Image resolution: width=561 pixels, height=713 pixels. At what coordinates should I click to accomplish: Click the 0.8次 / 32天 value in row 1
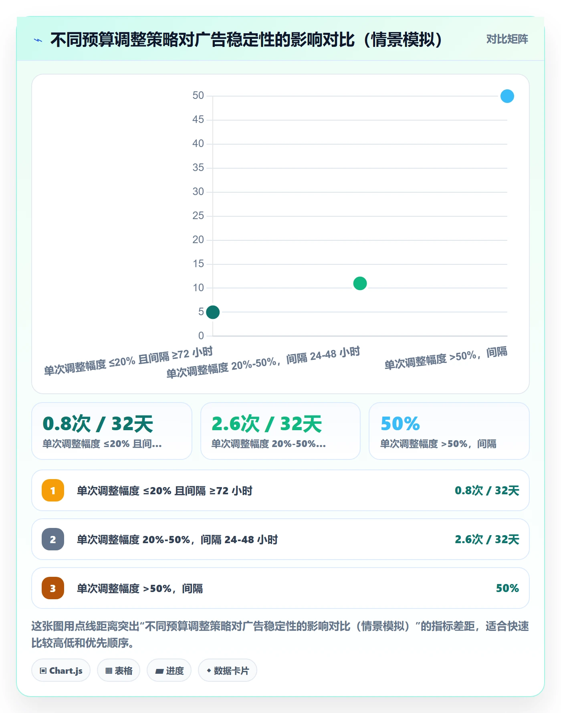point(487,491)
